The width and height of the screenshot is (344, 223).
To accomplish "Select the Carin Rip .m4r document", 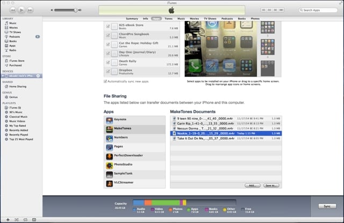I will point(226,124).
